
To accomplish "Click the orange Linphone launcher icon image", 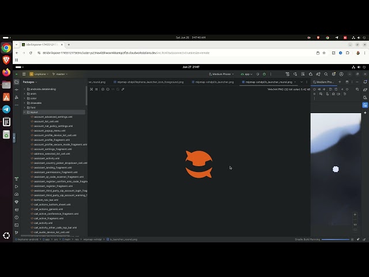I will [x=199, y=164].
